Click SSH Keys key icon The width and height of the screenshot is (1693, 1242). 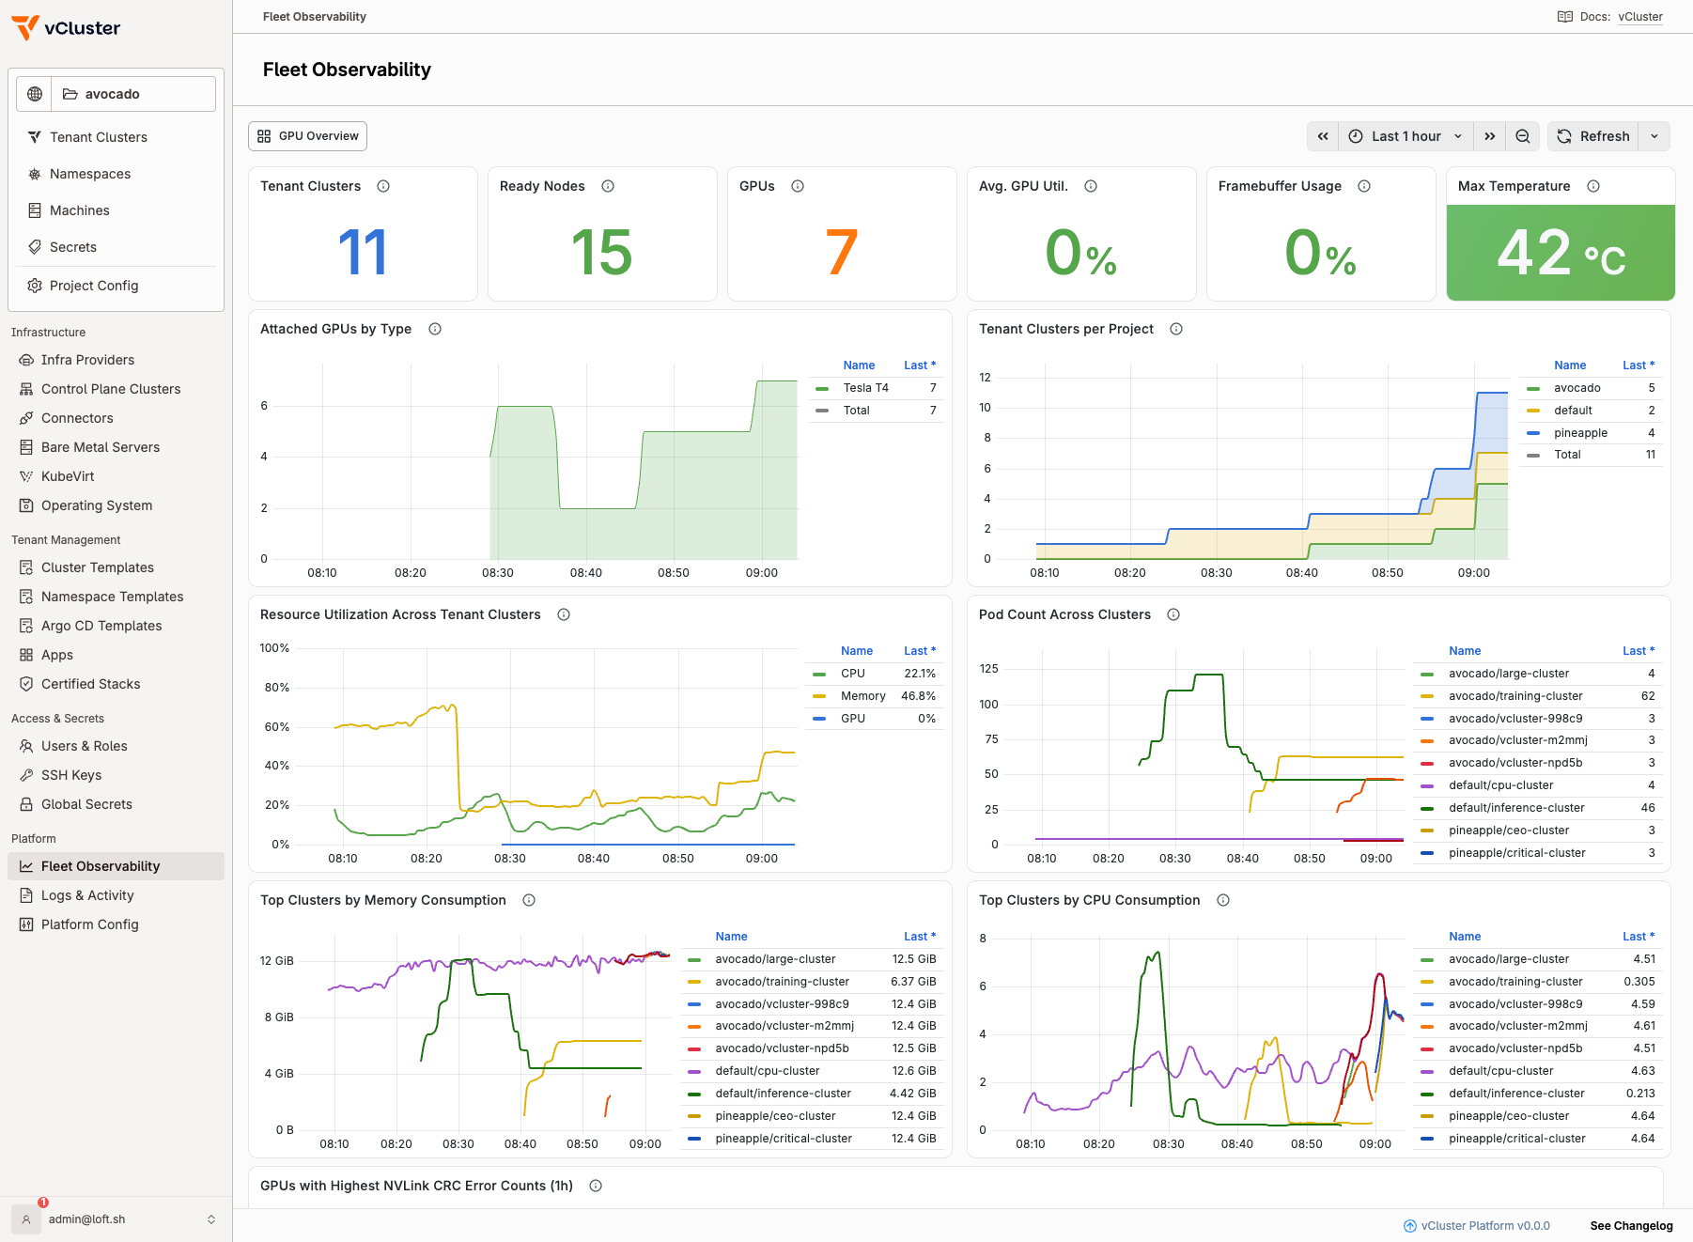pyautogui.click(x=26, y=775)
